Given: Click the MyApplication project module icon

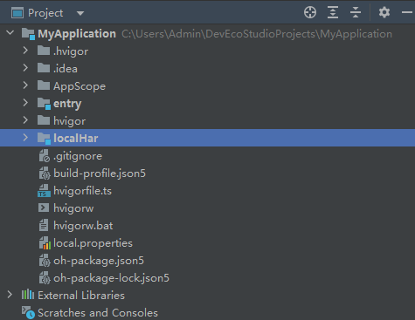Looking at the screenshot, I should point(29,34).
